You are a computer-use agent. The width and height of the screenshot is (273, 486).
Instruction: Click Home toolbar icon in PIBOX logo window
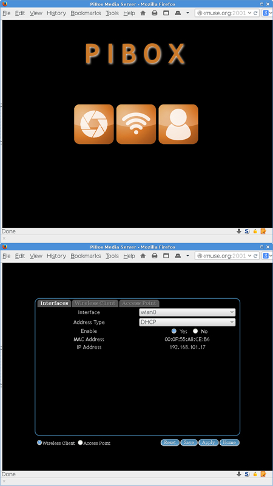click(143, 13)
